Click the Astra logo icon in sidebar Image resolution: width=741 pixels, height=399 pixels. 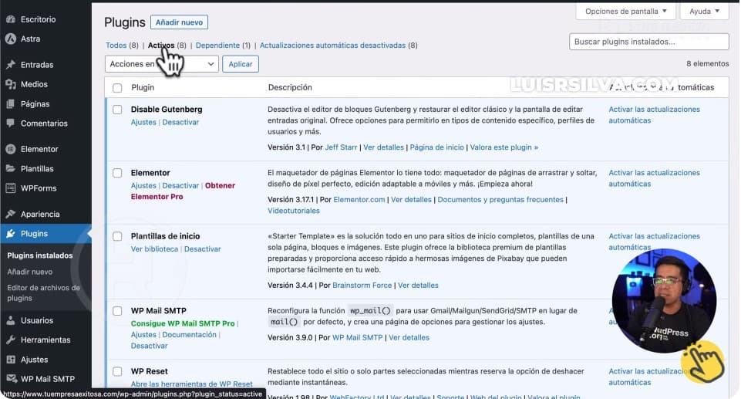click(10, 39)
